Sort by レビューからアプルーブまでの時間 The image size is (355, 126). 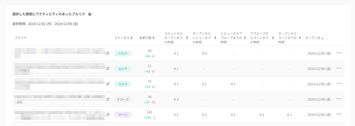pyautogui.click(x=244, y=38)
